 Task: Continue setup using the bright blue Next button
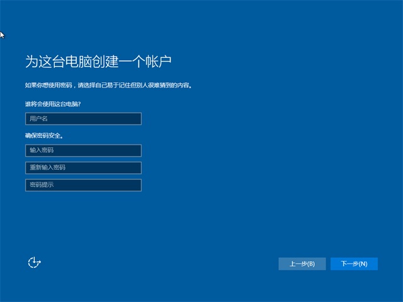coord(354,264)
